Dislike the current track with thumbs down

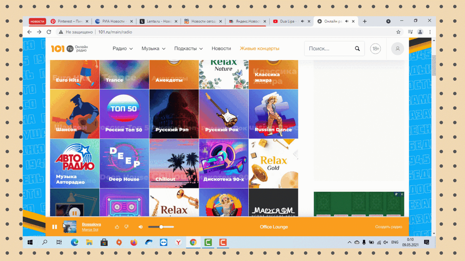pyautogui.click(x=126, y=227)
